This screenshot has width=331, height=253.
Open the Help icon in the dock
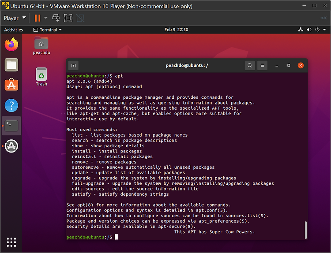pyautogui.click(x=11, y=105)
